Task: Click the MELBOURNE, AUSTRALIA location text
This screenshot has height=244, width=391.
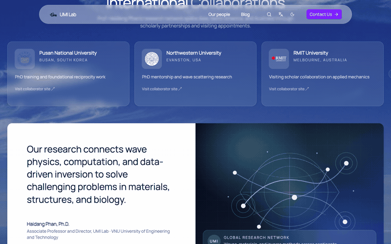Action: 320,60
